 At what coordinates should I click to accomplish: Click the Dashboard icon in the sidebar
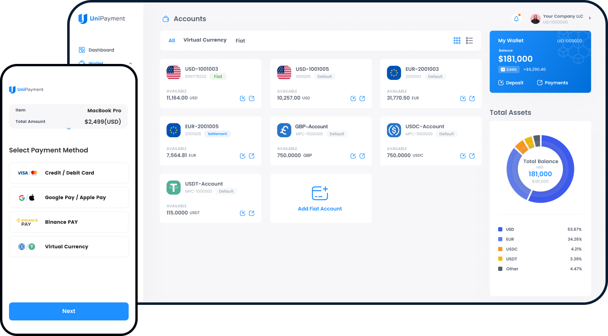coord(82,50)
